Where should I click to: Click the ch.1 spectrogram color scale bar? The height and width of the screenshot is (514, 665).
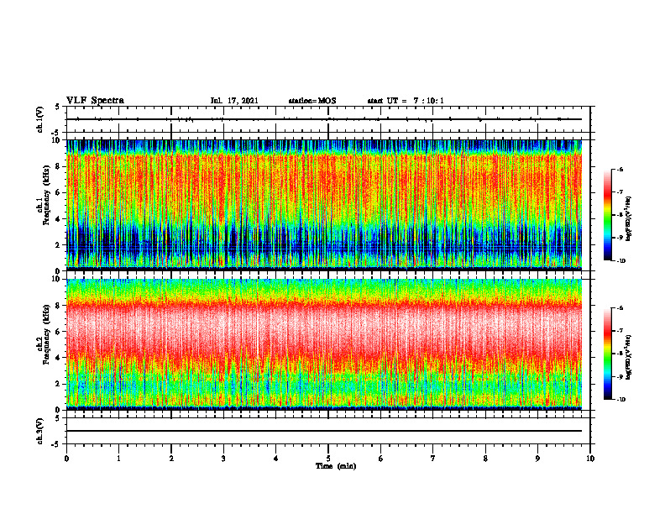(x=607, y=215)
